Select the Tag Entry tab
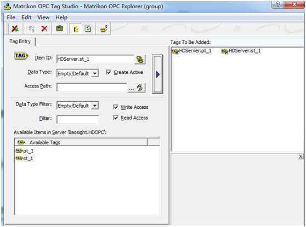306x227 pixels. pyautogui.click(x=20, y=42)
